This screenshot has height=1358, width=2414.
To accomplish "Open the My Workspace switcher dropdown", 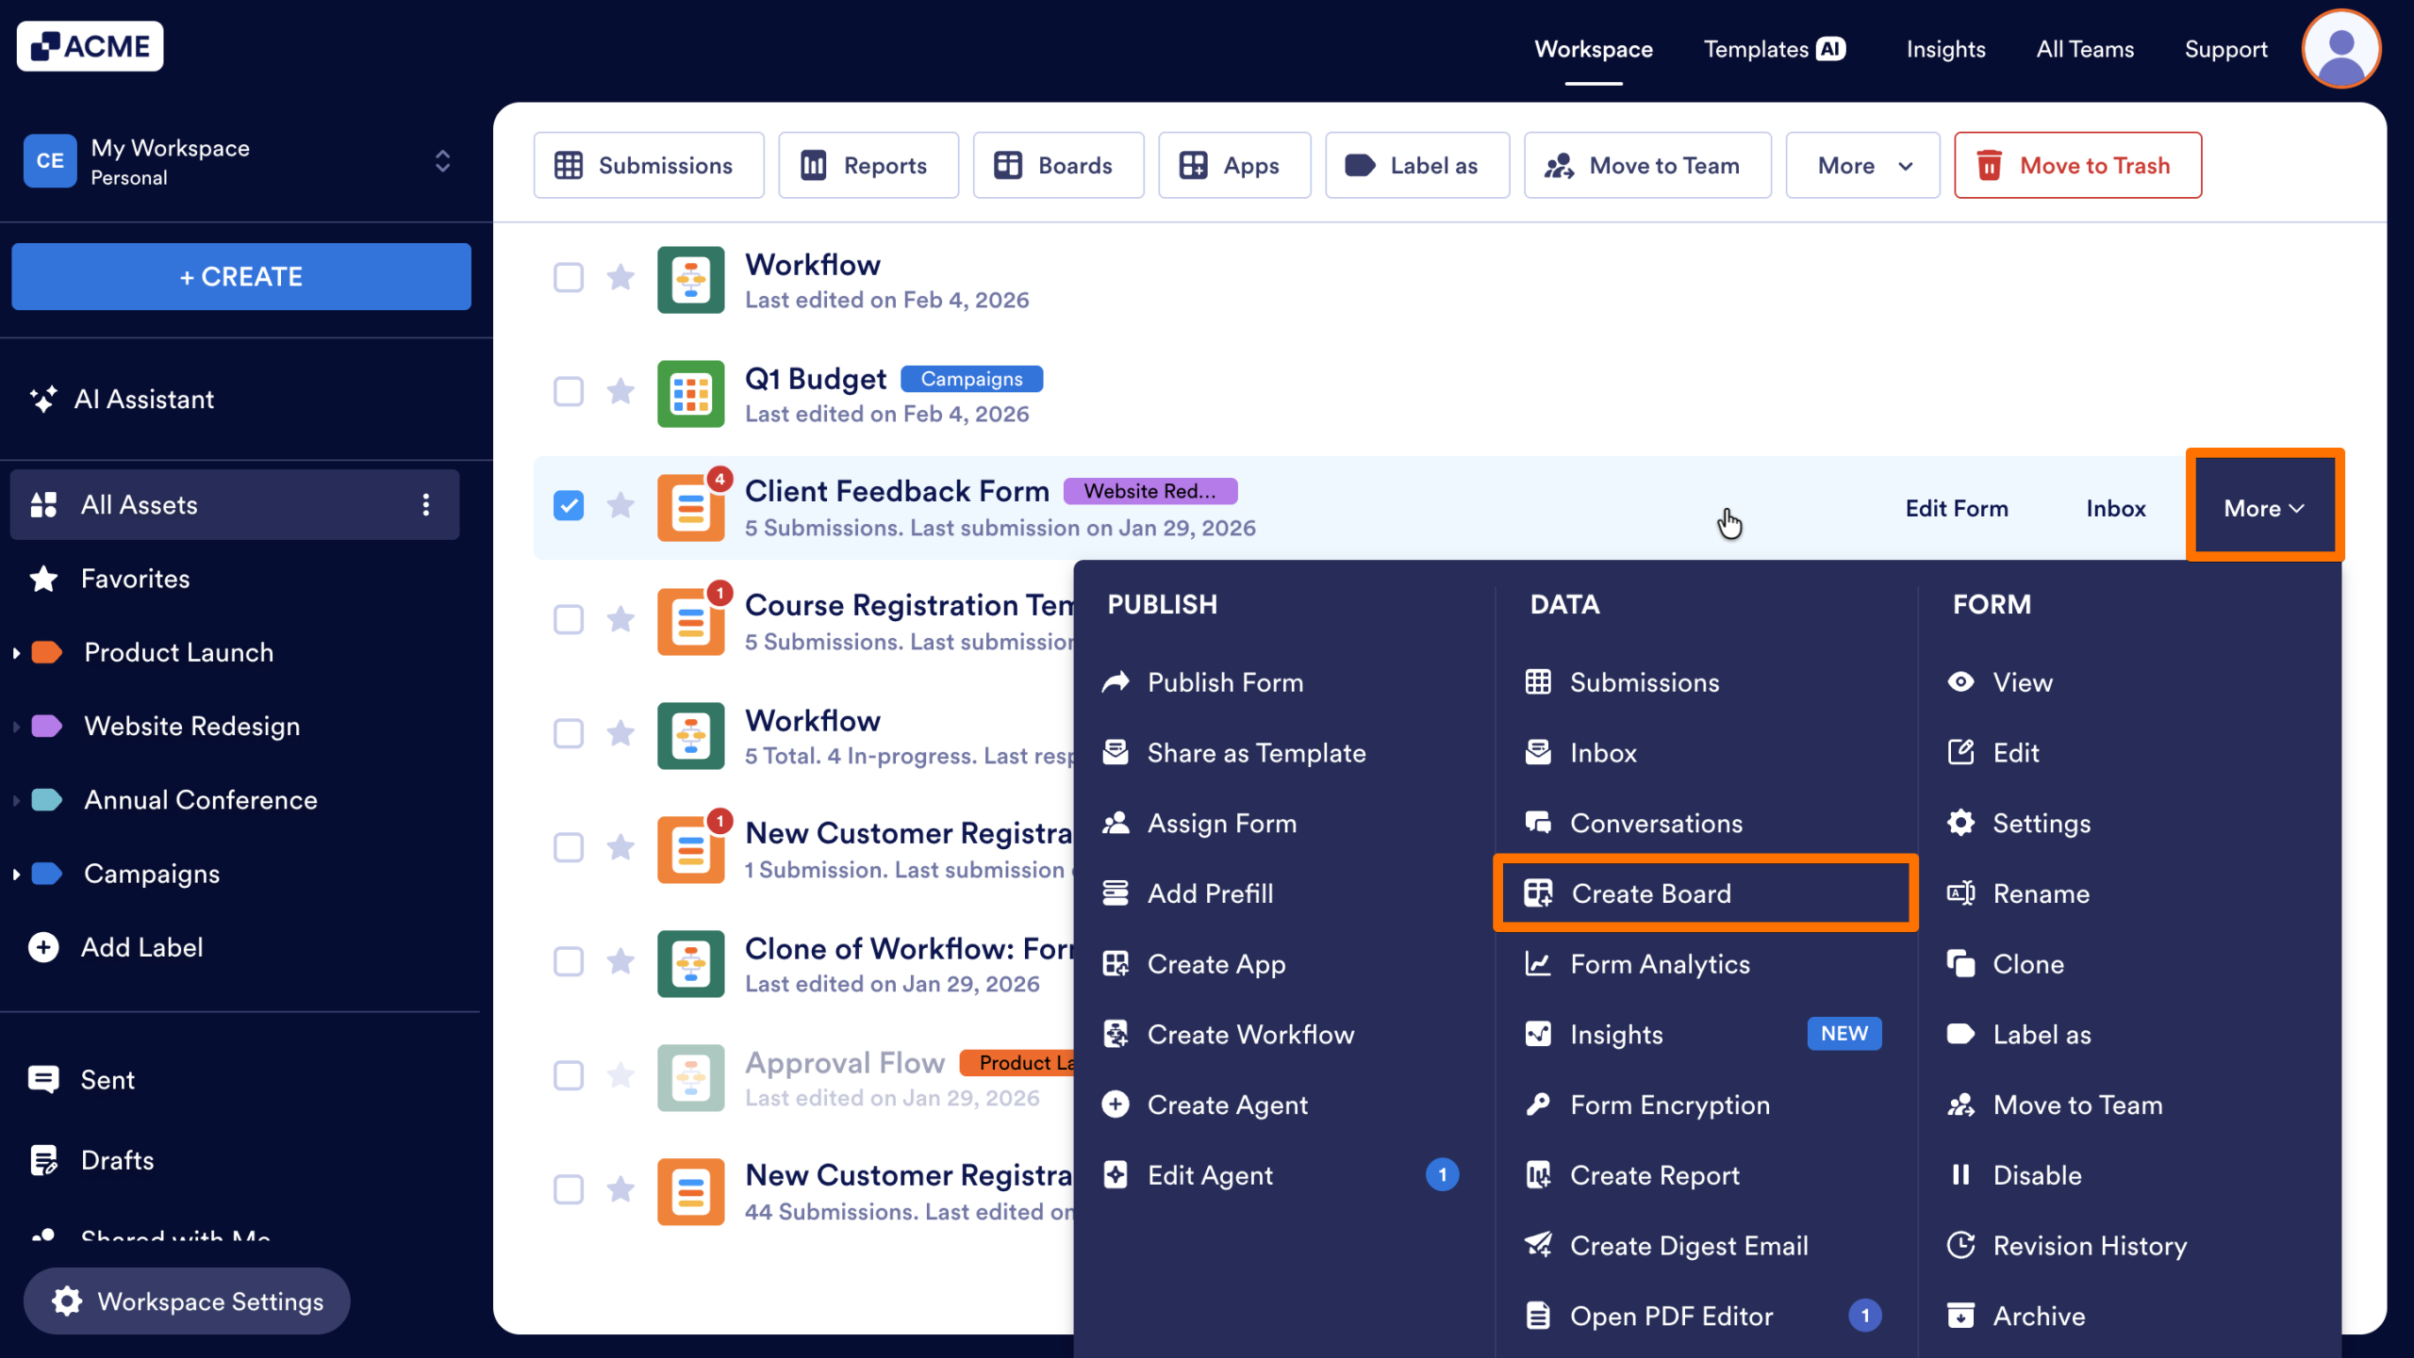I will [442, 161].
